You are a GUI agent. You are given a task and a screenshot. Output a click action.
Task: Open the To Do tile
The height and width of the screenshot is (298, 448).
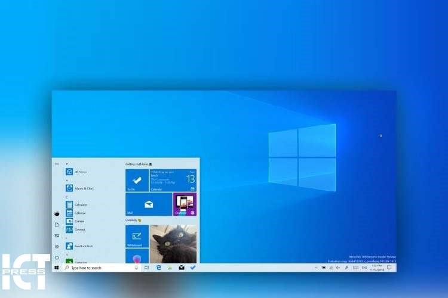137,180
